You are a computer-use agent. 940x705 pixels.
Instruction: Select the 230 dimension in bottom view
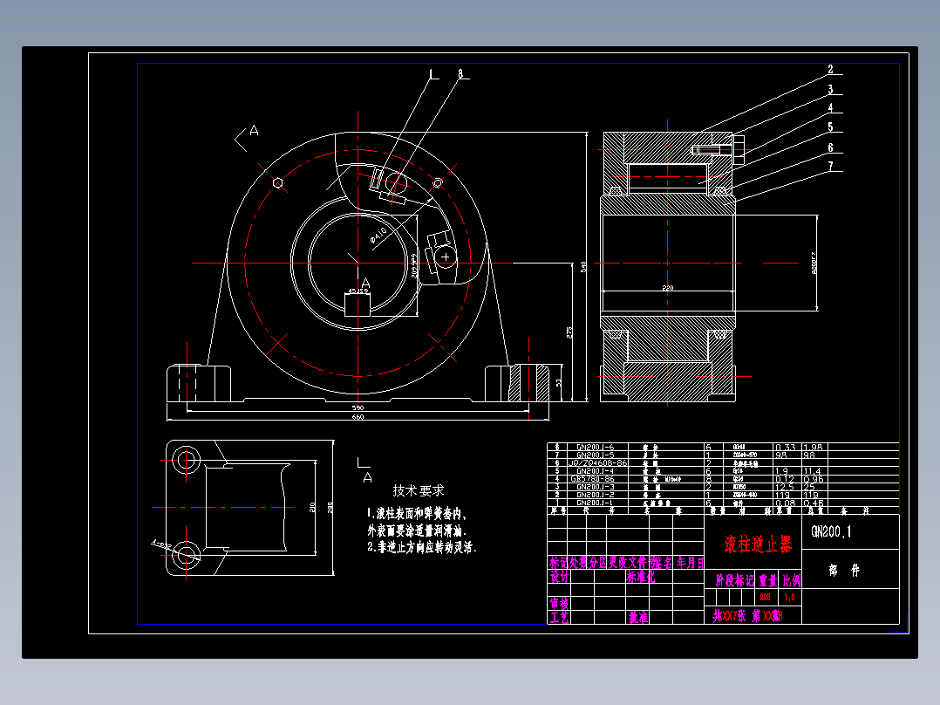point(330,508)
